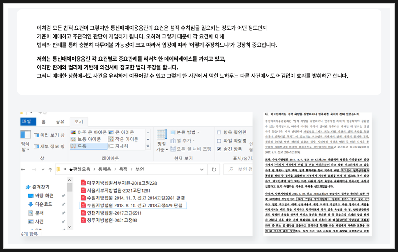This screenshot has height=252, width=398.
Task: Click the PDF icon of 인천지방법원-2017고단6511
Action: [83, 213]
